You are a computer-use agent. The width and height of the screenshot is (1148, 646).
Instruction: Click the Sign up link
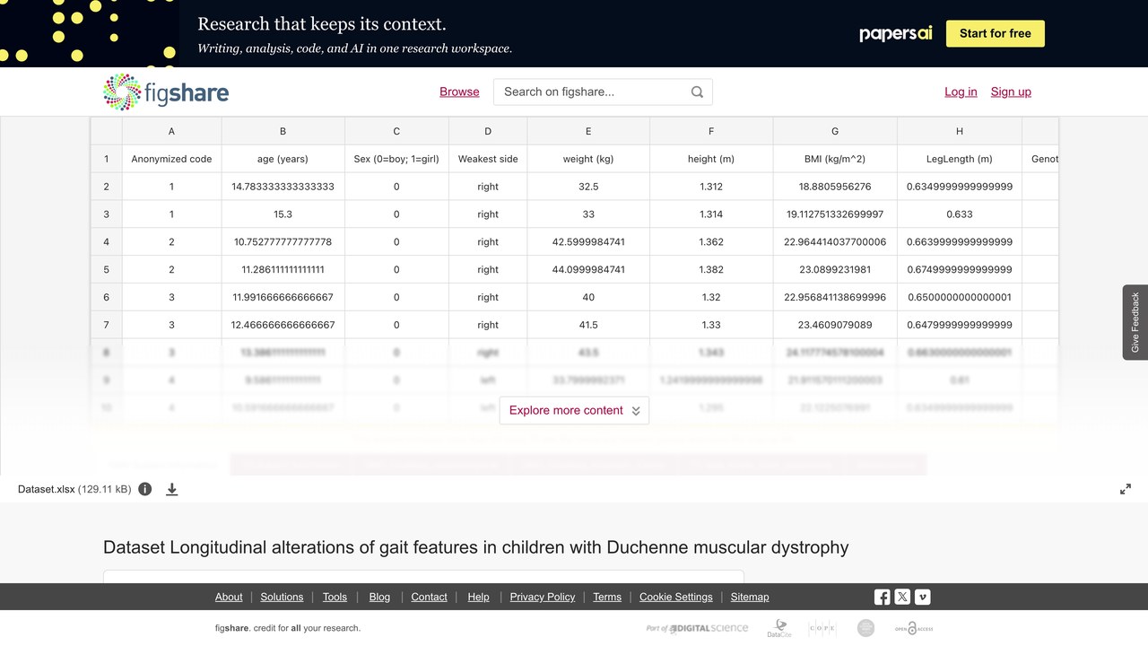(1011, 92)
